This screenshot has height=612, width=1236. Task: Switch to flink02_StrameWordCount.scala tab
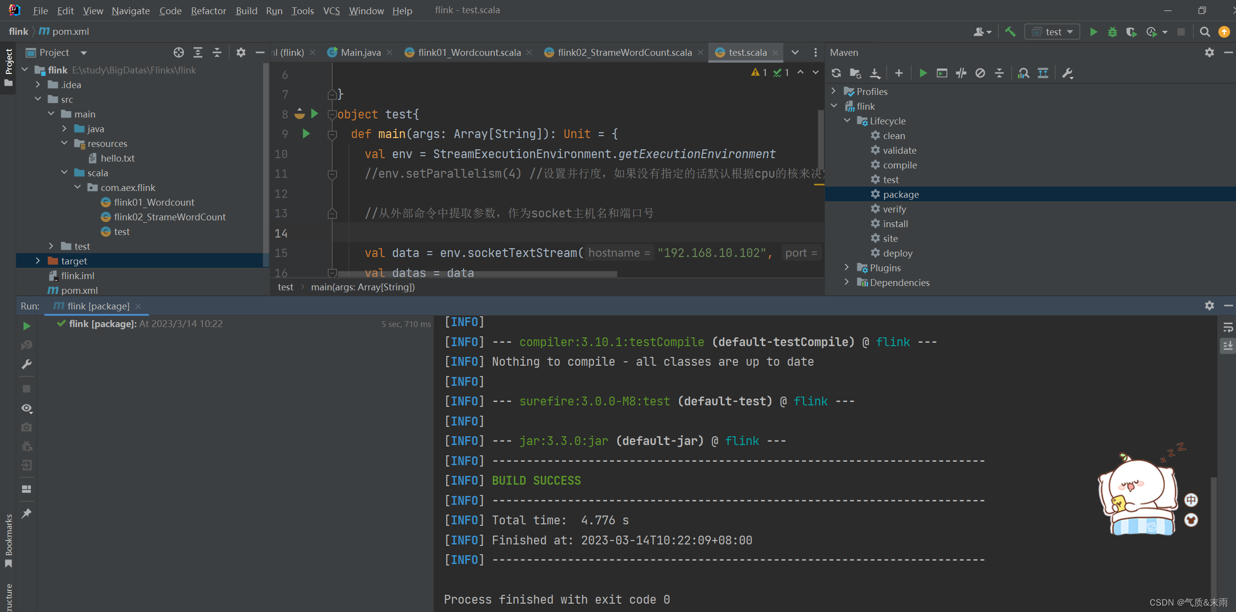(x=624, y=52)
